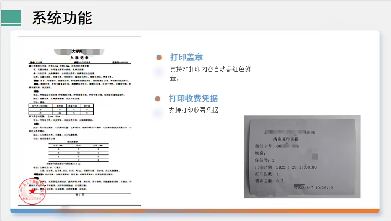Click the orange-blue gradient bar at bottom
The image size is (391, 221).
(x=195, y=211)
